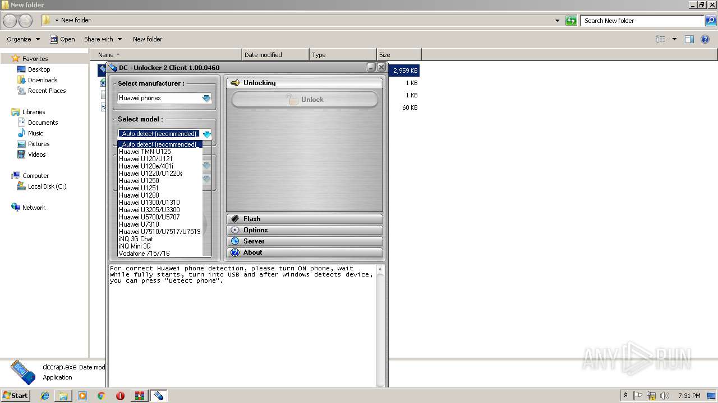Click the model list scrollbar
Image resolution: width=718 pixels, height=403 pixels.
pyautogui.click(x=206, y=199)
